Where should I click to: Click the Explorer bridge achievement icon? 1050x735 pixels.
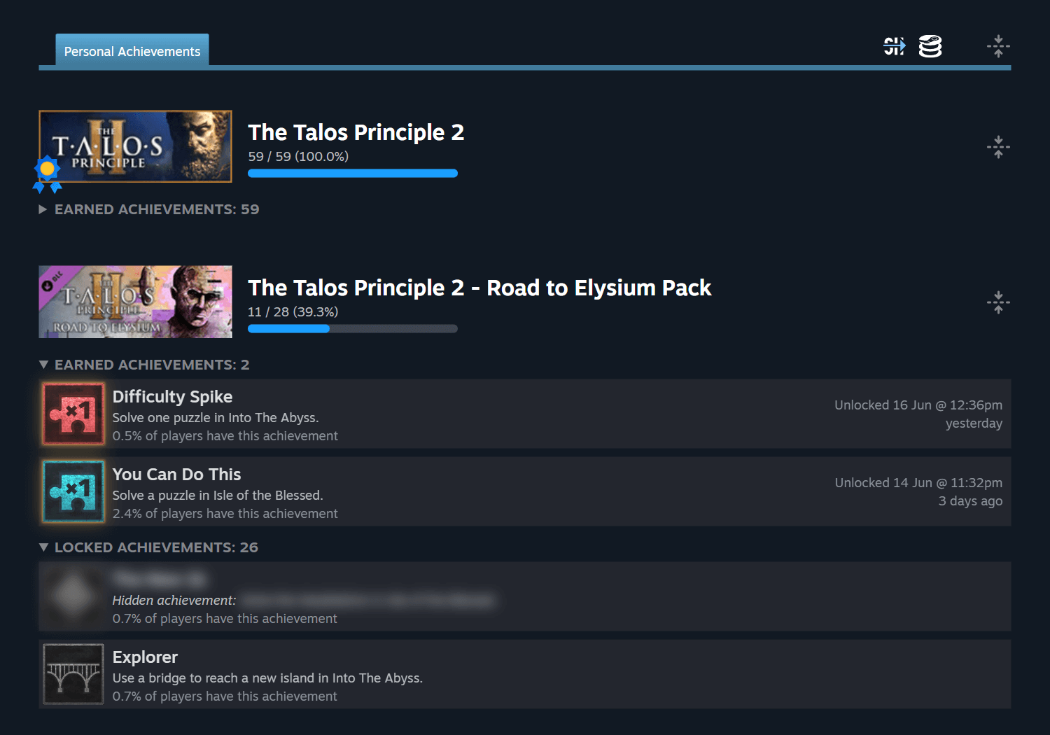click(x=73, y=674)
